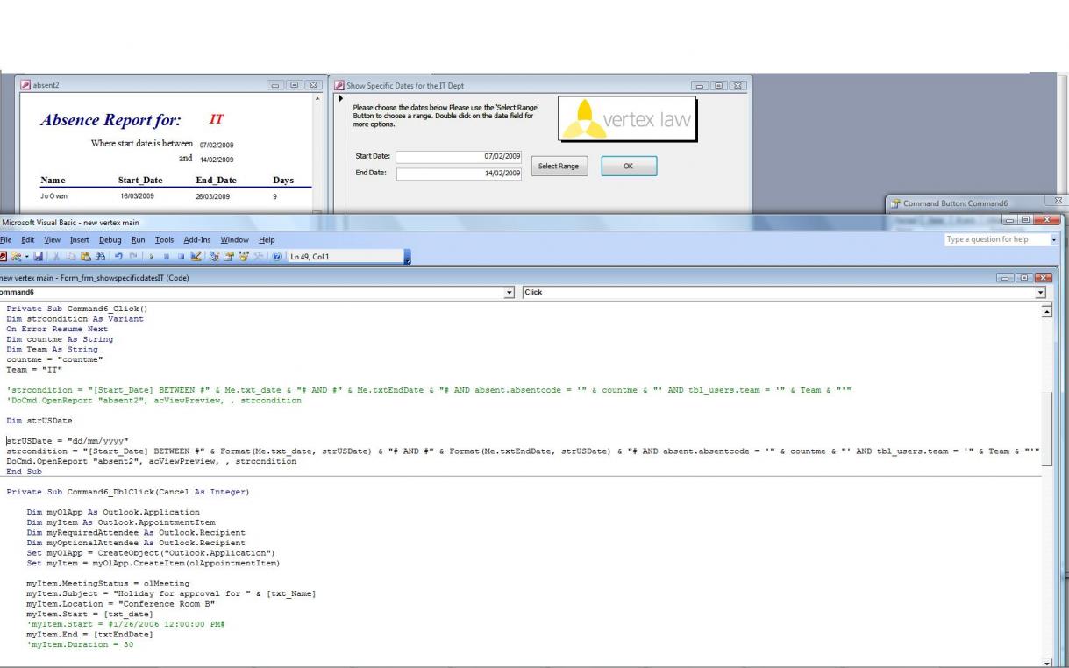This screenshot has height=668, width=1069.
Task: Toggle the Design Mode icon
Action: pos(196,257)
